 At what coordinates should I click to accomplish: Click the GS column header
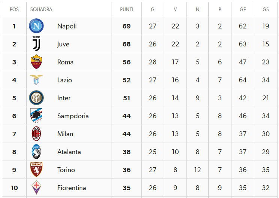[266, 9]
